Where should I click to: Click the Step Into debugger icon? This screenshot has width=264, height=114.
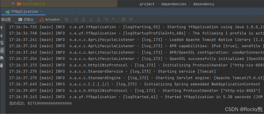tap(83, 19)
